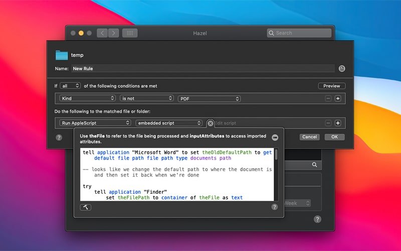Show all preferences grid button
The width and height of the screenshot is (401, 251).
129,33
